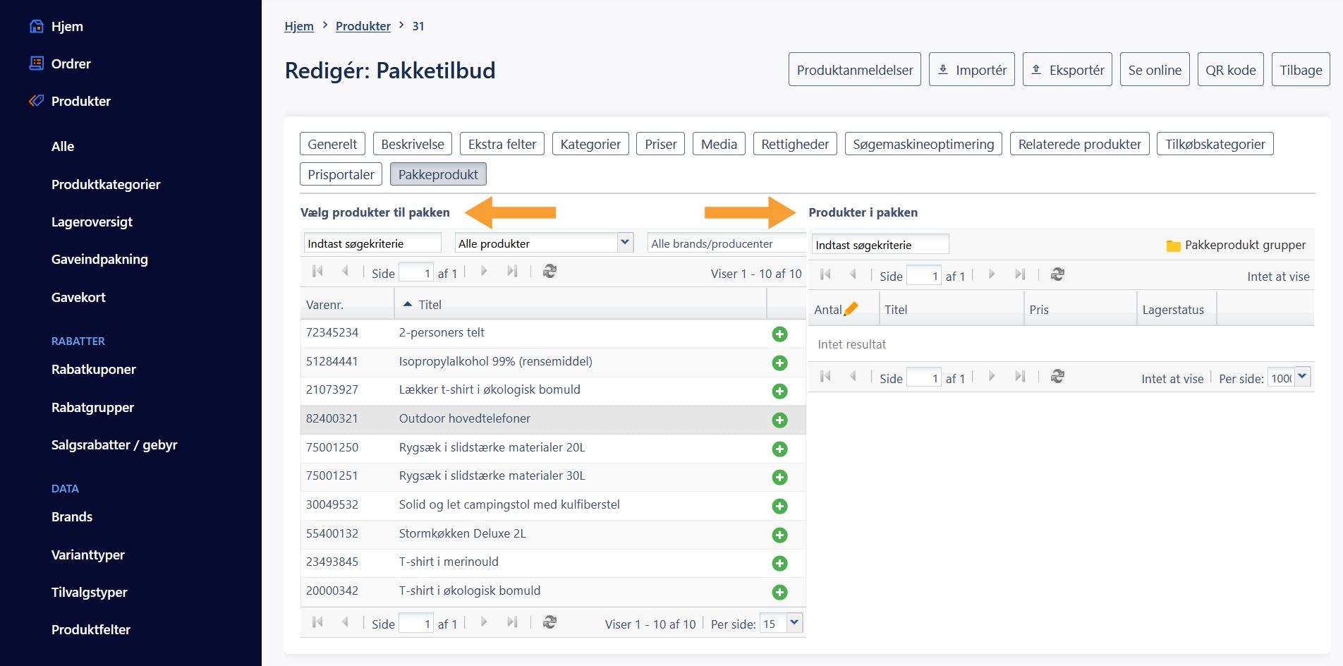Sort the product list by Titel column
Screen dimensions: 1343x666
430,305
